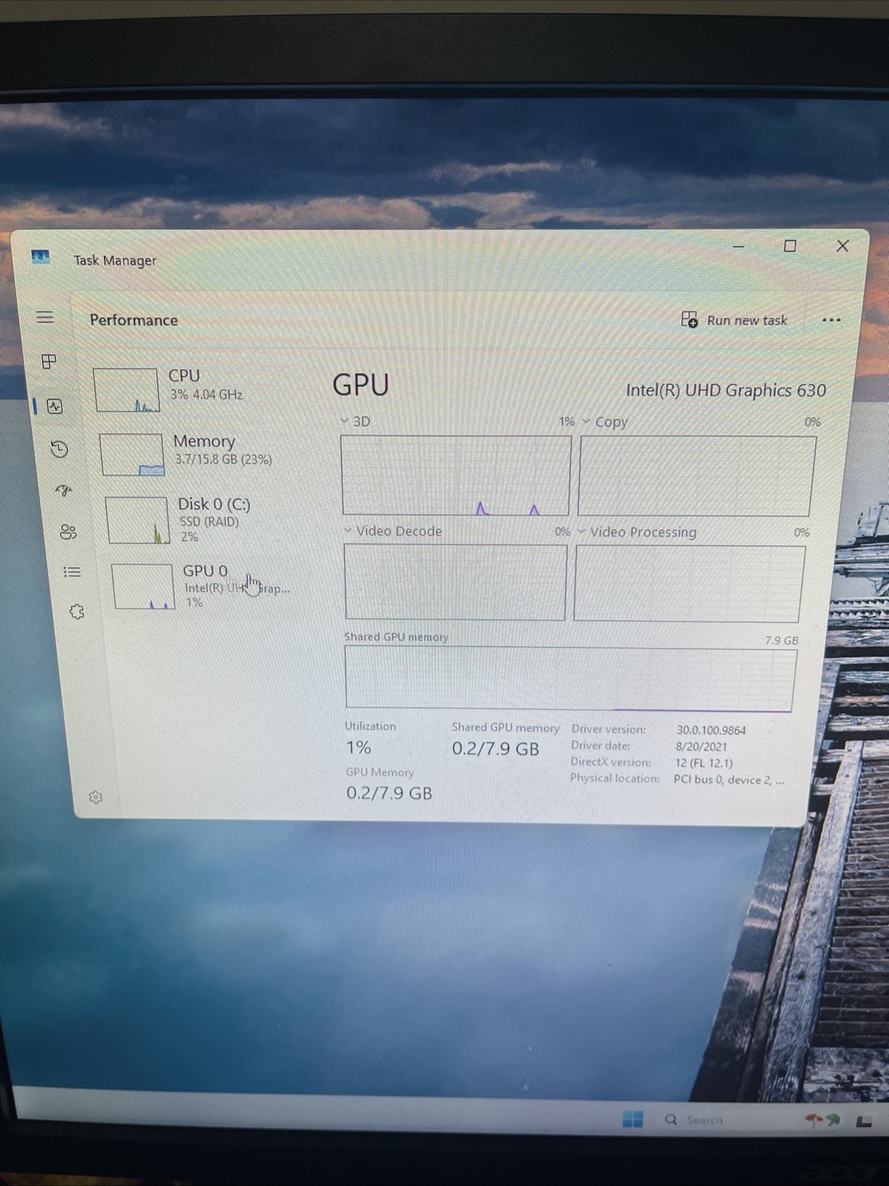This screenshot has width=889, height=1186.
Task: Minimize the Task Manager window
Action: coord(738,246)
